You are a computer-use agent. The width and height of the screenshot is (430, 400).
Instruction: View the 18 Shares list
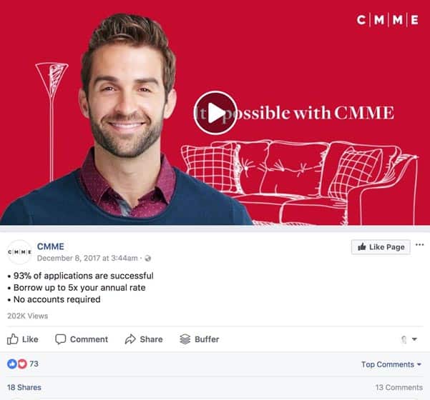pos(24,387)
